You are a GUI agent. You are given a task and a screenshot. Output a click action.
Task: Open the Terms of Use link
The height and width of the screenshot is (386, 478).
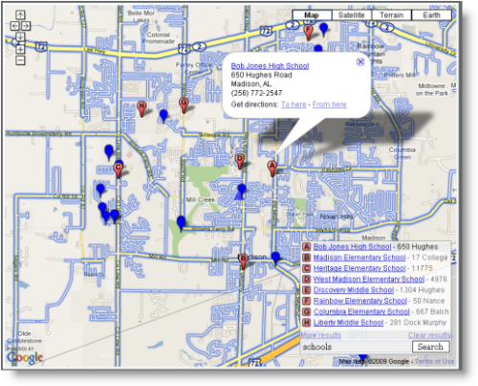(435, 361)
